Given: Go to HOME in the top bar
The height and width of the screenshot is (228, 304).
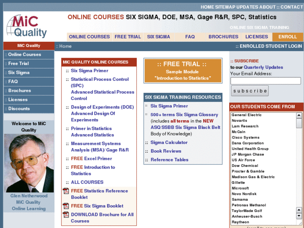Looking at the screenshot, I should click(207, 7).
